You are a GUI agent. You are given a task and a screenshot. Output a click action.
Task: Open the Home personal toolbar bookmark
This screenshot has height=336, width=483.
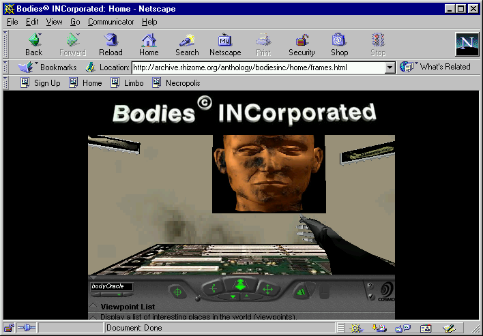pyautogui.click(x=86, y=82)
